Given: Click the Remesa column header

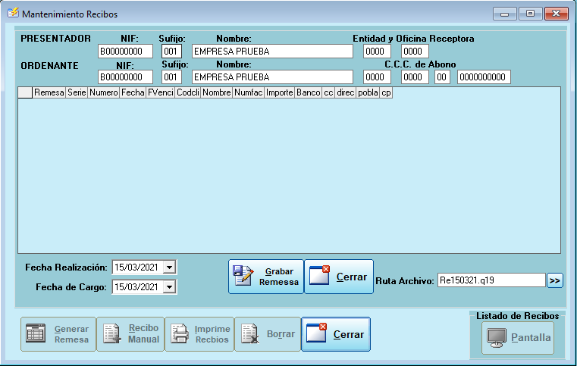Looking at the screenshot, I should [x=49, y=92].
